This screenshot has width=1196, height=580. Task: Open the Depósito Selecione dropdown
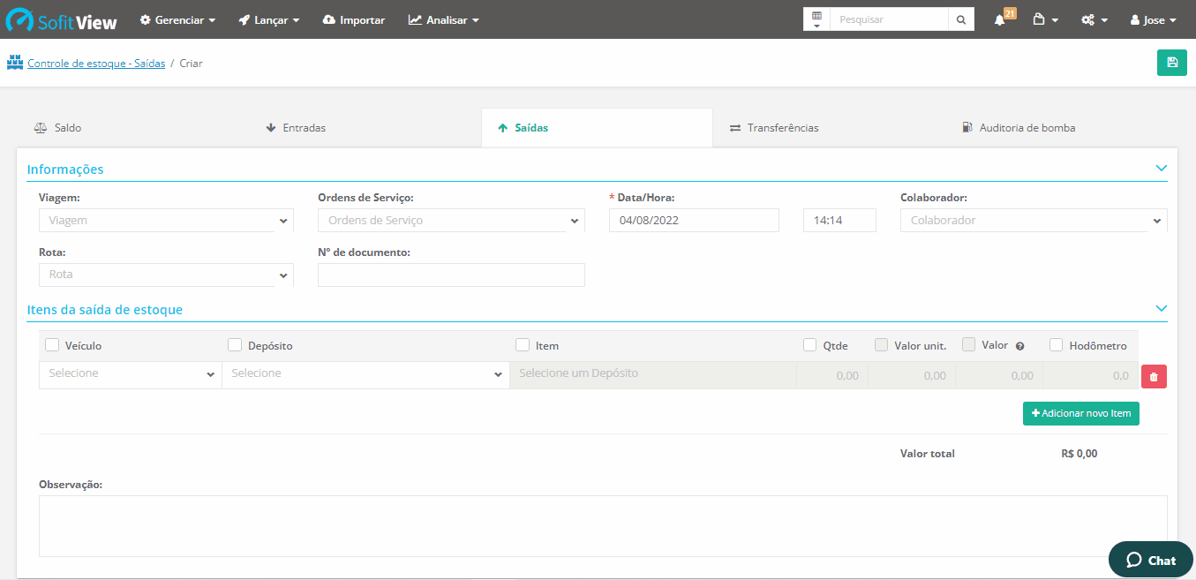[365, 374]
